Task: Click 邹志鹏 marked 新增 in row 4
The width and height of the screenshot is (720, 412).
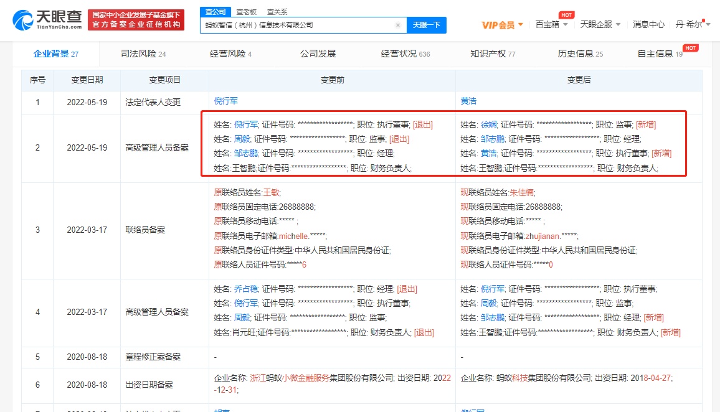Action: coord(493,317)
